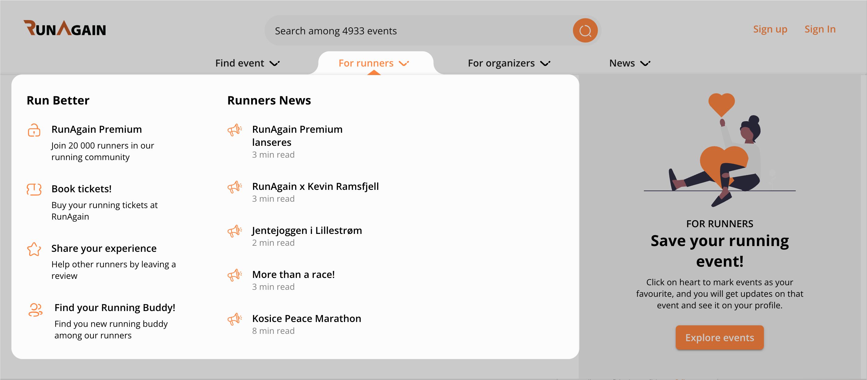Open Find your Running Buddy! link
Image resolution: width=867 pixels, height=380 pixels.
[115, 307]
